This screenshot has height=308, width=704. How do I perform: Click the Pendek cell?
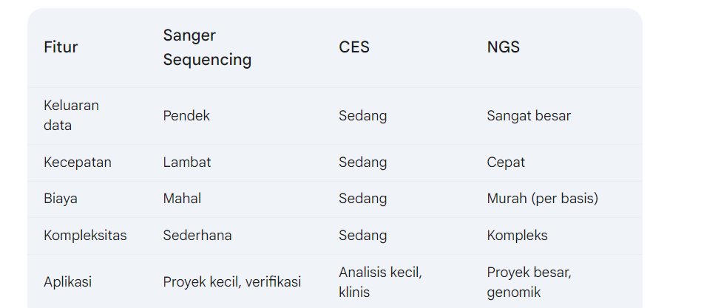[x=186, y=116]
